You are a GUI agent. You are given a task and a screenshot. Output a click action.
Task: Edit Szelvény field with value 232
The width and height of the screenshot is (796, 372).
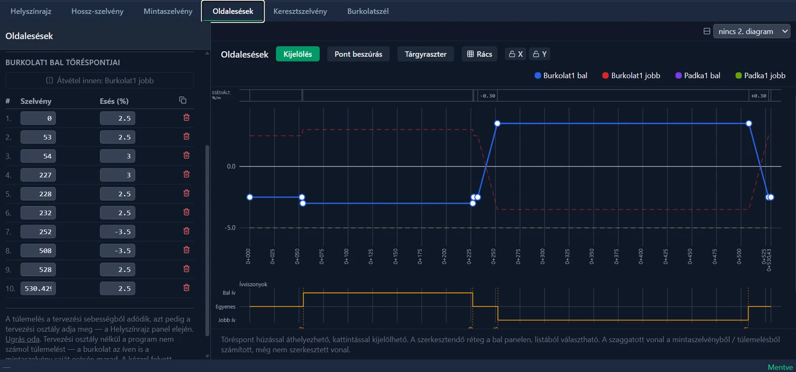coord(38,213)
